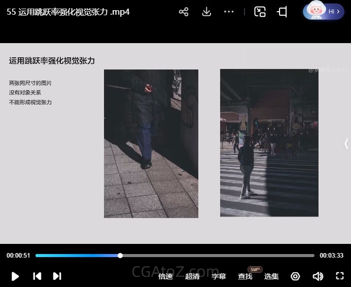Skip to the next video
The image size is (351, 287).
pyautogui.click(x=57, y=276)
